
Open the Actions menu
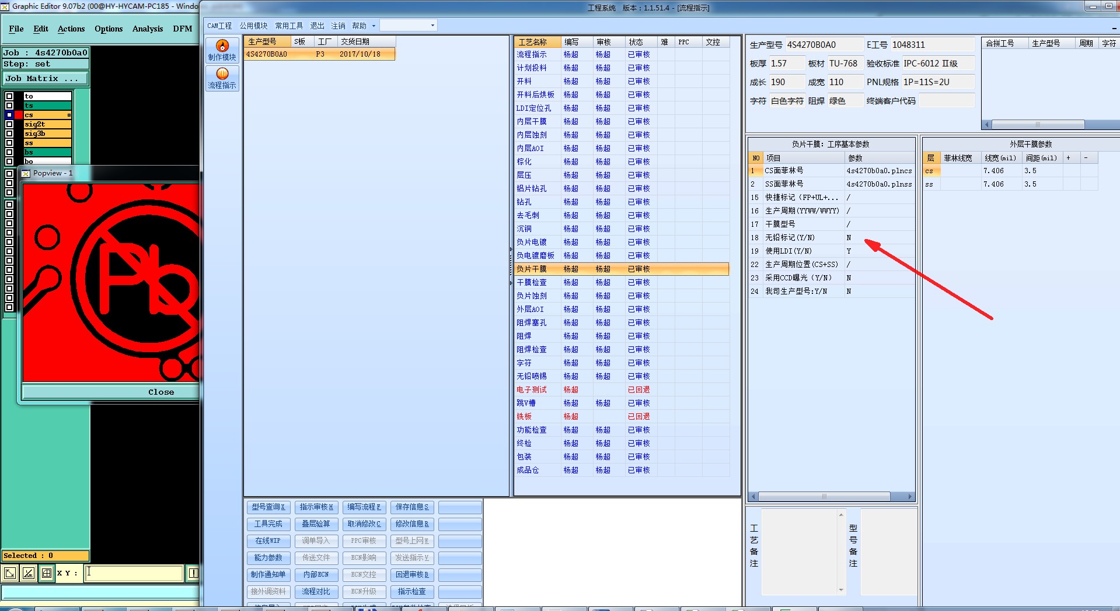(x=71, y=29)
